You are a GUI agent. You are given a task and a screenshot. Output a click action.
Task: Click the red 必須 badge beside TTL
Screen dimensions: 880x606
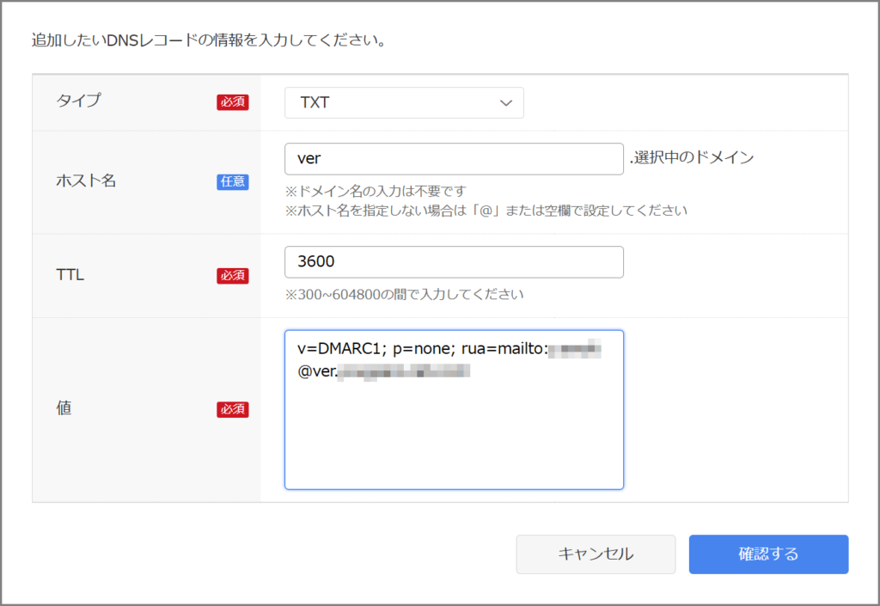coord(232,276)
